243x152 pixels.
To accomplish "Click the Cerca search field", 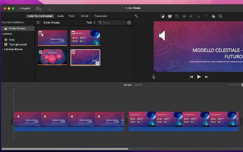I will 112,23.
